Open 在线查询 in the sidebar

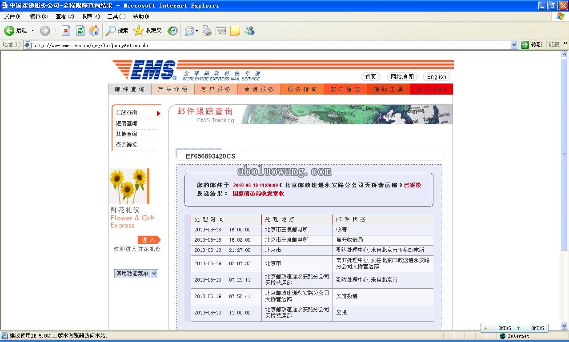tap(127, 113)
